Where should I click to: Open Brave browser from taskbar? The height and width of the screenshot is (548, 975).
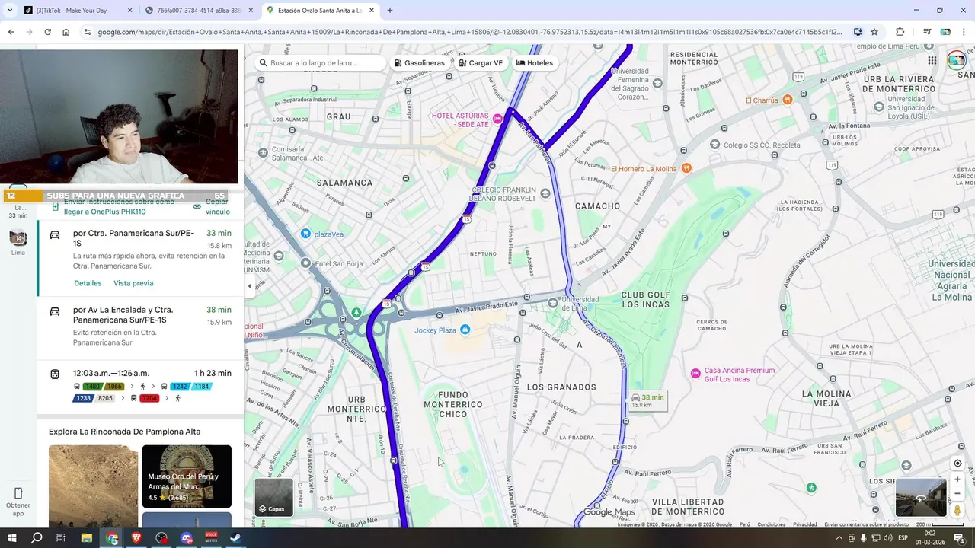(136, 538)
